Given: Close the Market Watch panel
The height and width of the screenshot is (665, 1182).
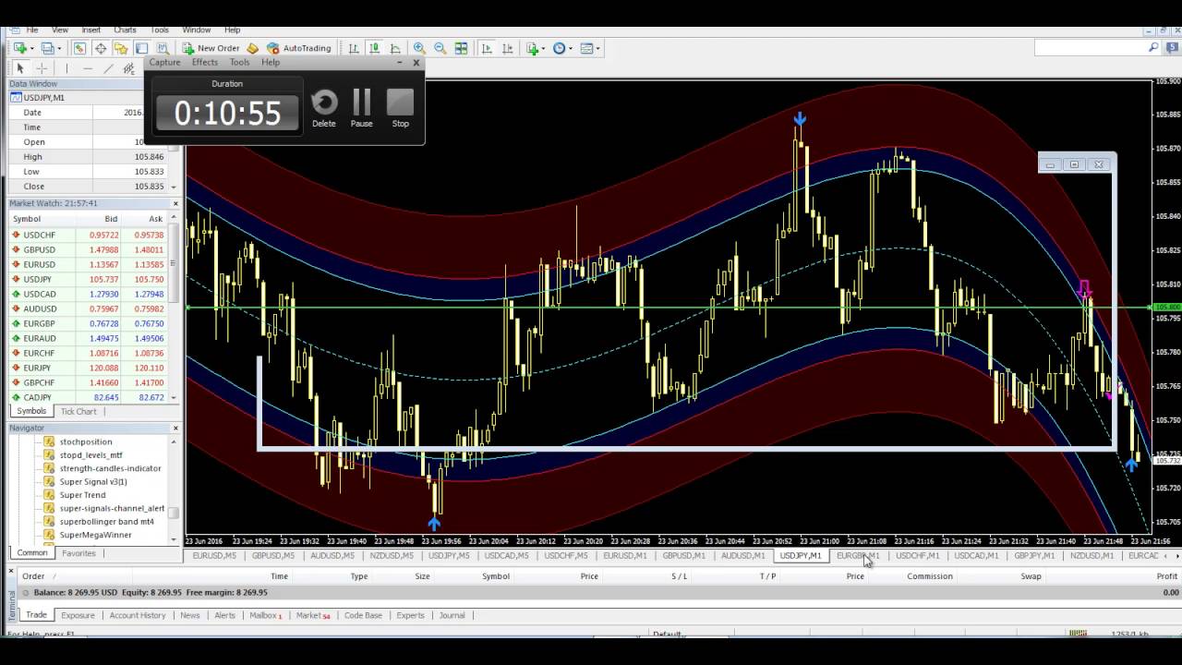Looking at the screenshot, I should click(175, 203).
